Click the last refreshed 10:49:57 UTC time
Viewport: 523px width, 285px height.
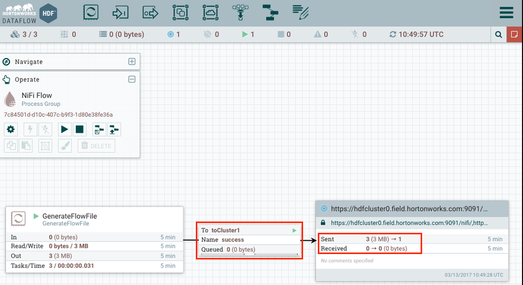(417, 35)
